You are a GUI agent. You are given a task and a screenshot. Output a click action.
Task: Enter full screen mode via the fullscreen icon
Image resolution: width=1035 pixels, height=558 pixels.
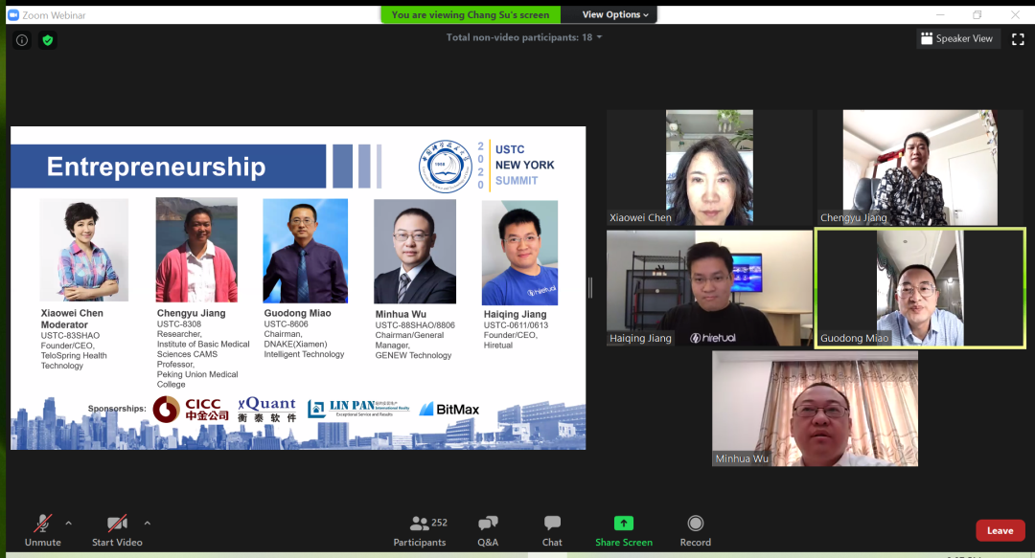(x=1018, y=39)
